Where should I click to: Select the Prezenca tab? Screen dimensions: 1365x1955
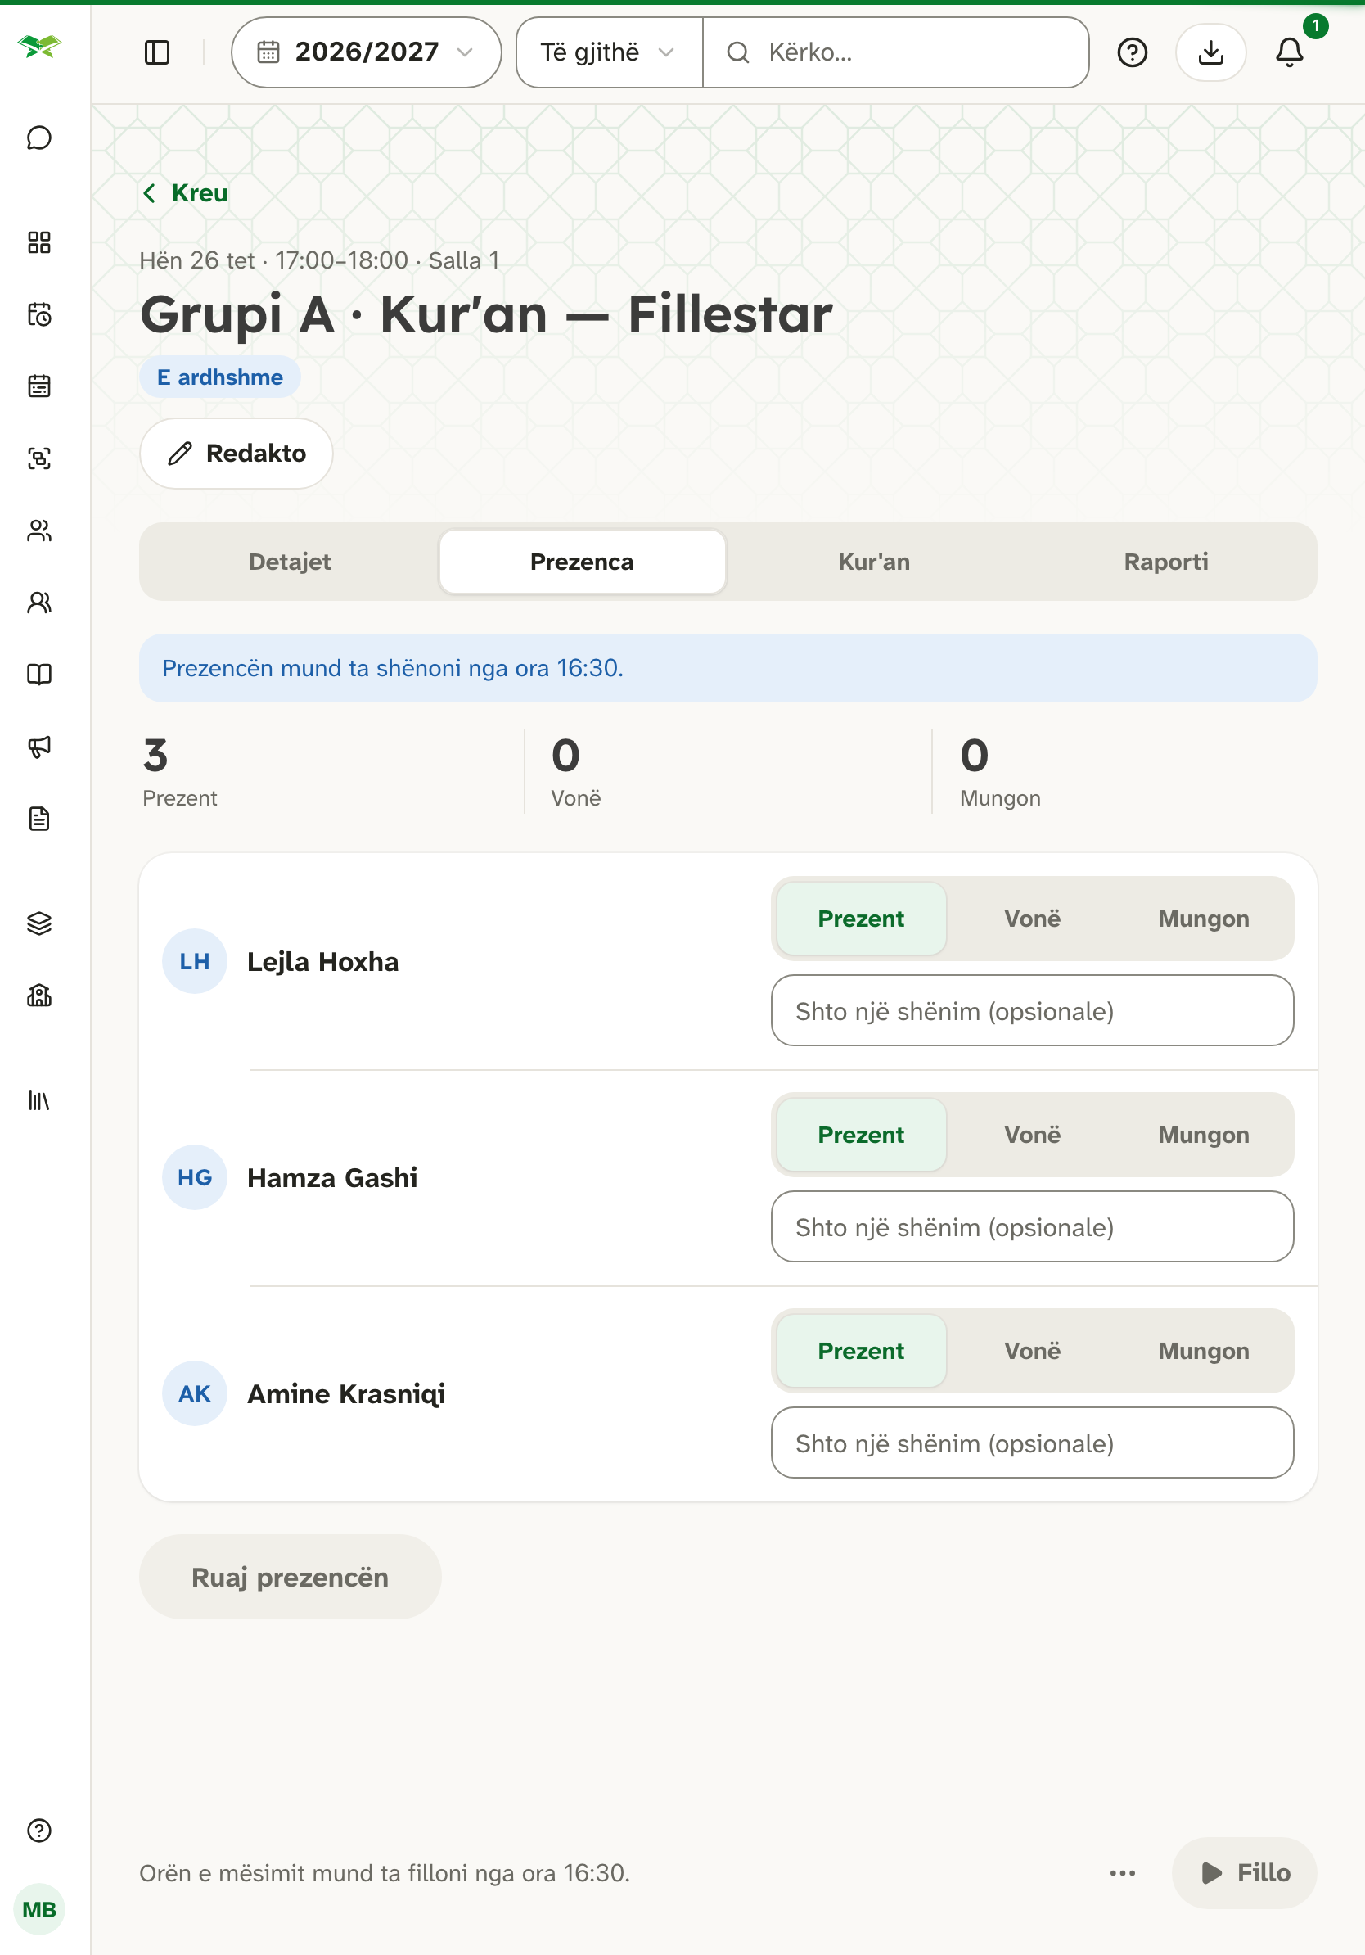582,562
